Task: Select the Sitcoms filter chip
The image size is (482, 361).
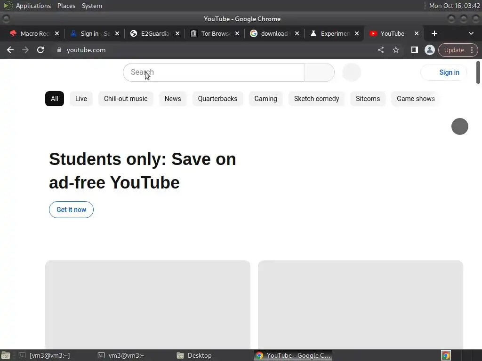Action: 368,99
